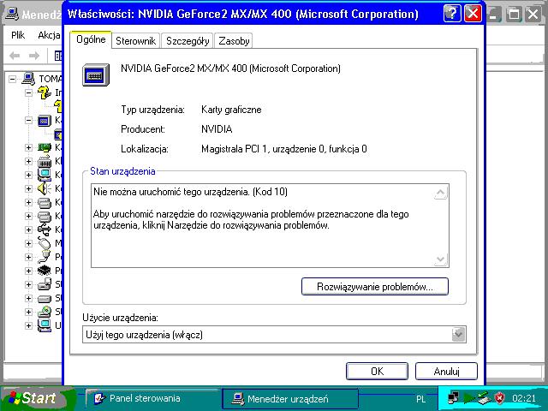Confirm the dialog with OK

click(377, 371)
